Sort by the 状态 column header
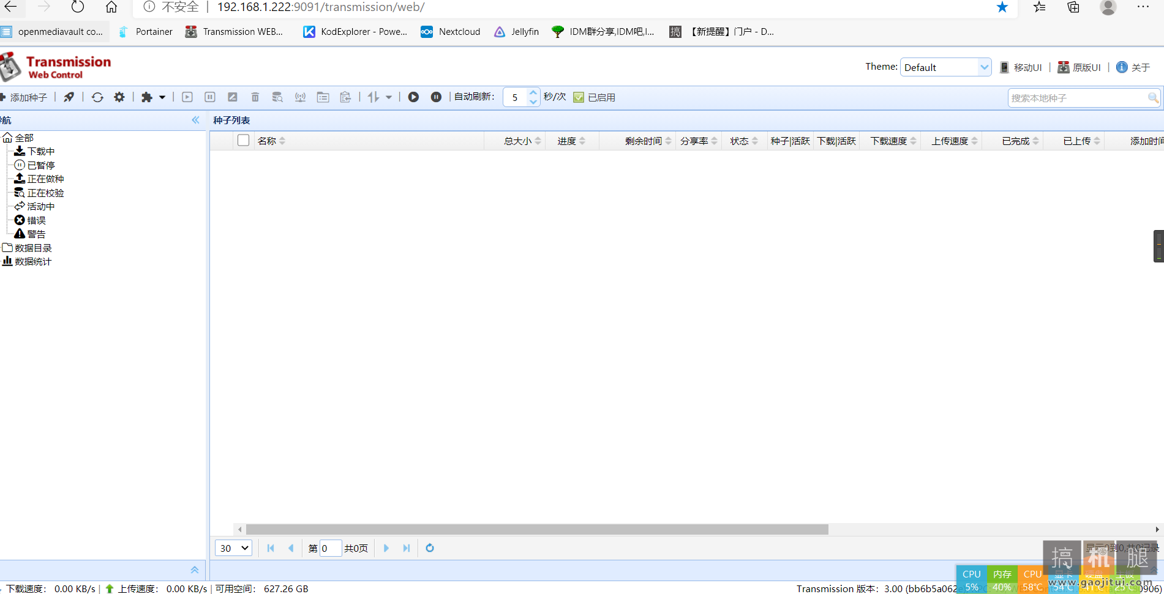The width and height of the screenshot is (1164, 594). [x=744, y=141]
